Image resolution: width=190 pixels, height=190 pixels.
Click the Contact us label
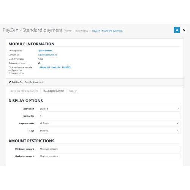14,55
